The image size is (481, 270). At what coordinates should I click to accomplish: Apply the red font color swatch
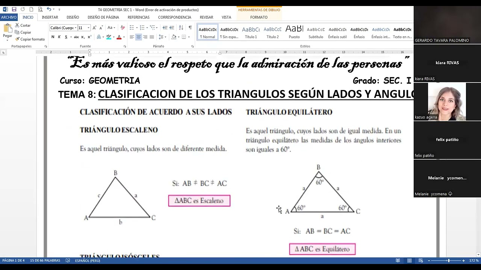pos(119,37)
